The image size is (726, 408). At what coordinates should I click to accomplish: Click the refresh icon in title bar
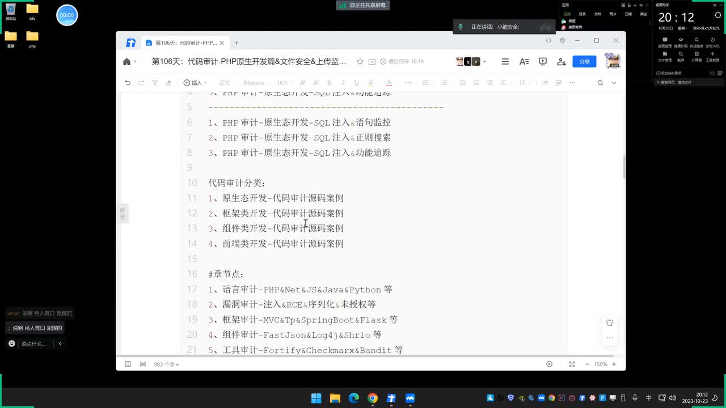(548, 40)
